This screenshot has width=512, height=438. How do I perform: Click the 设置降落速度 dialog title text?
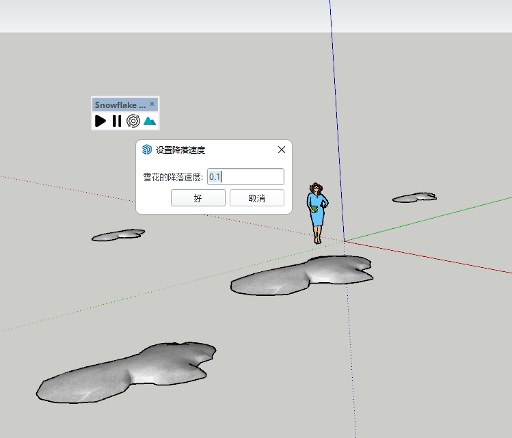[x=180, y=150]
